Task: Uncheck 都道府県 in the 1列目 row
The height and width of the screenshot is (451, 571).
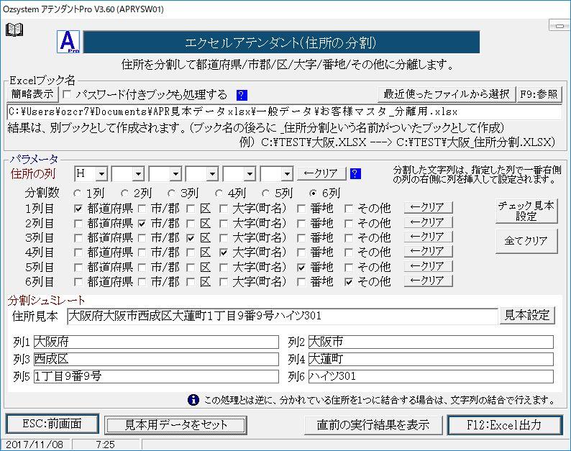Action: 78,209
